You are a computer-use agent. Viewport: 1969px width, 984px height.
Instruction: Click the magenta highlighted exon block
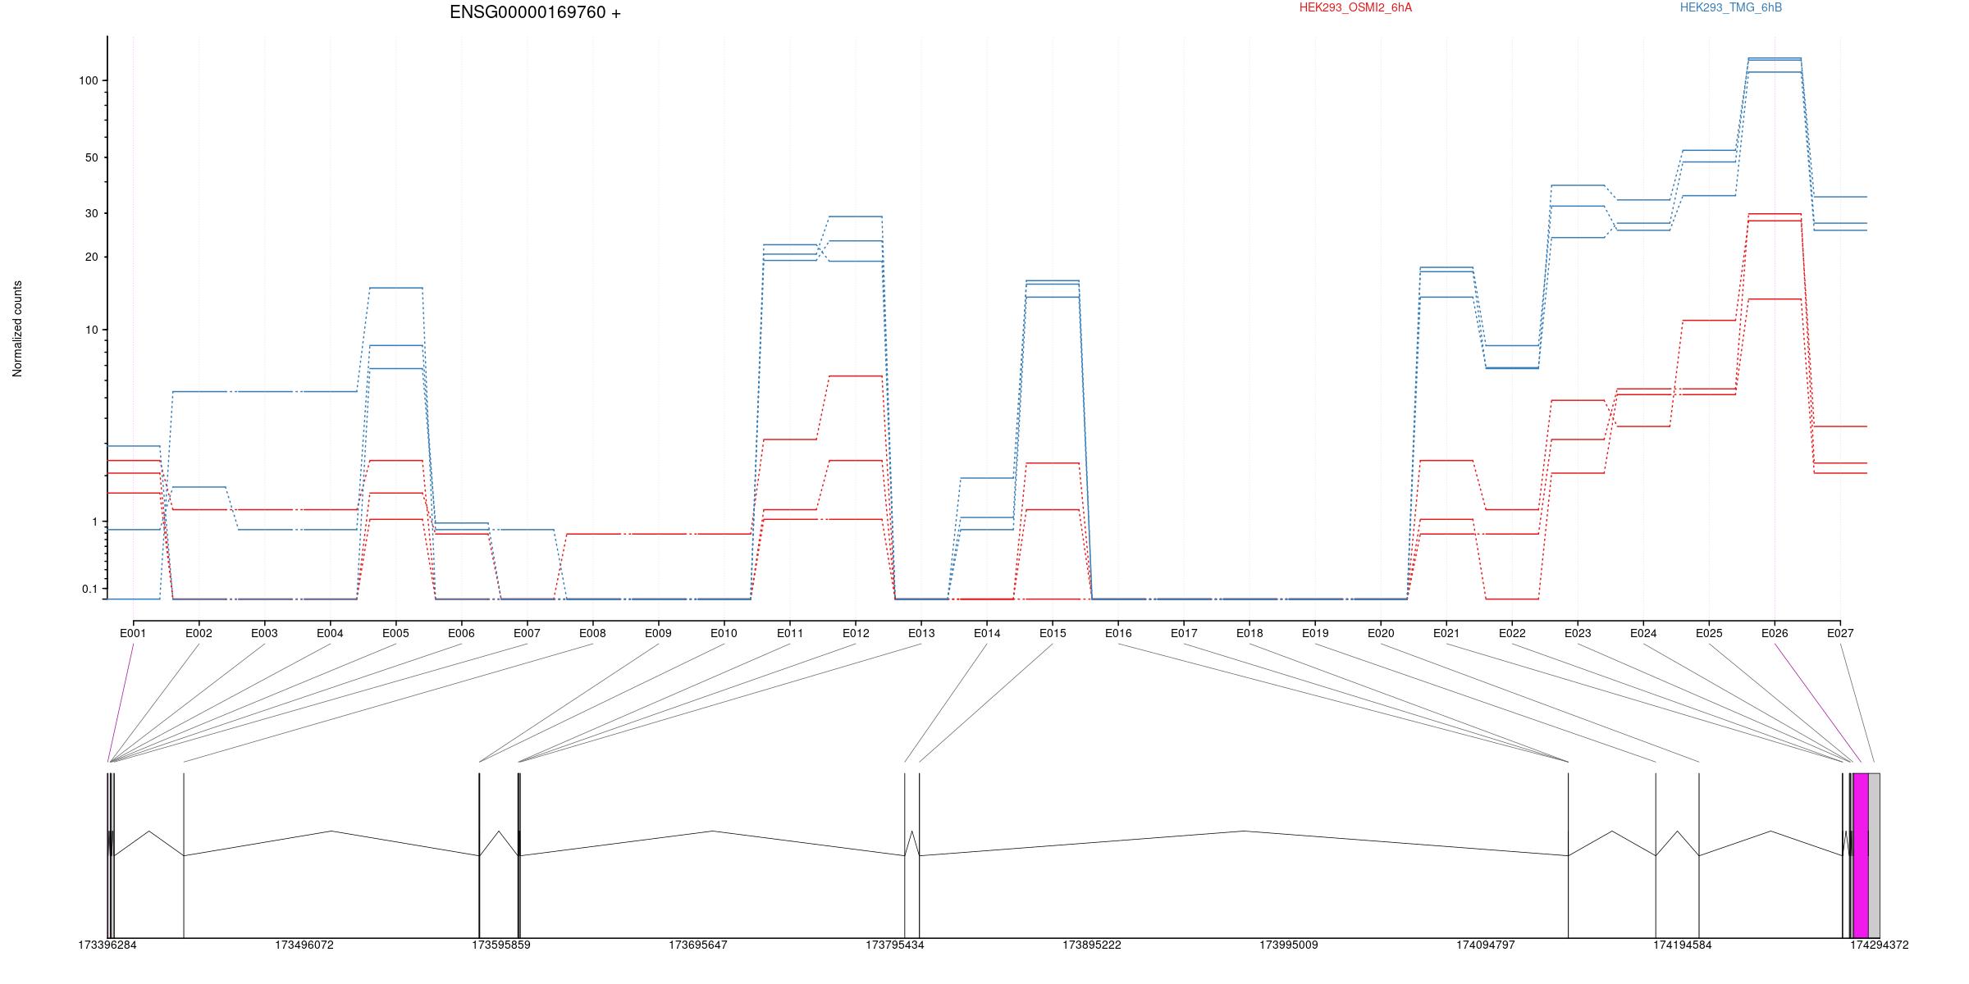click(x=1861, y=855)
